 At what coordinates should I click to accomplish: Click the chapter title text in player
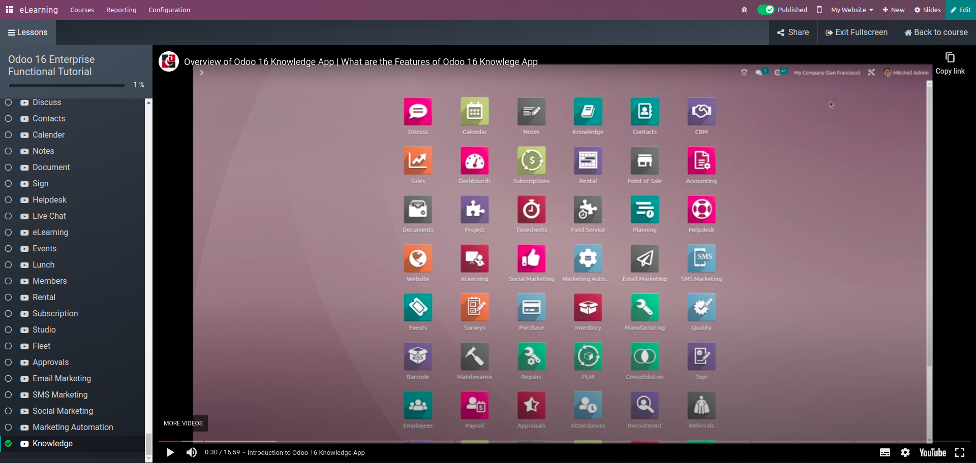[x=306, y=453]
